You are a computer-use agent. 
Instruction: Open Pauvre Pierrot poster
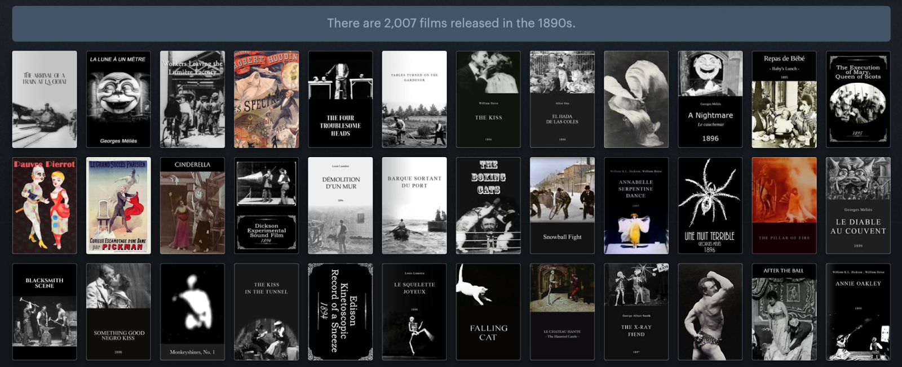click(45, 205)
